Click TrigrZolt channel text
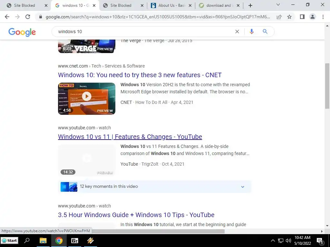Image resolution: width=330 pixels, height=247 pixels. click(x=150, y=164)
